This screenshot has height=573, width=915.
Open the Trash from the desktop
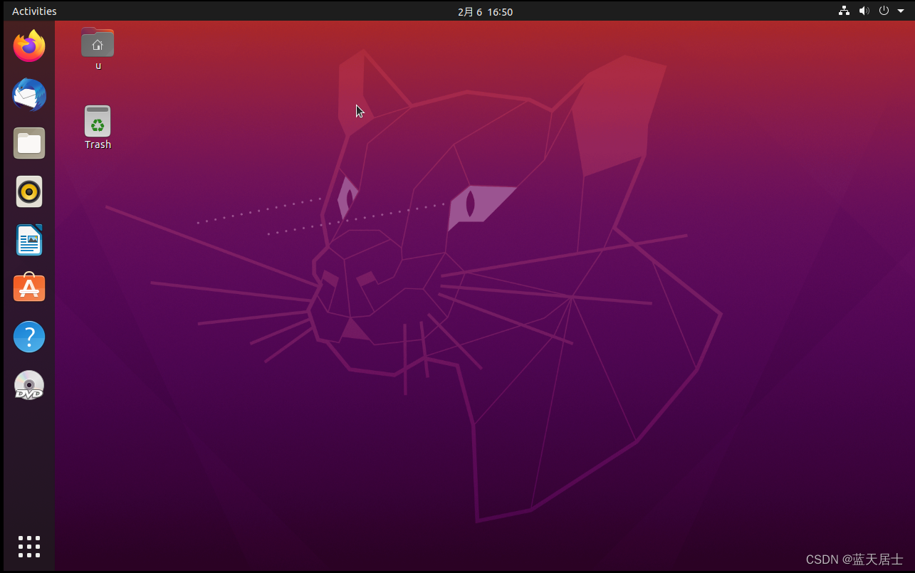pyautogui.click(x=97, y=121)
